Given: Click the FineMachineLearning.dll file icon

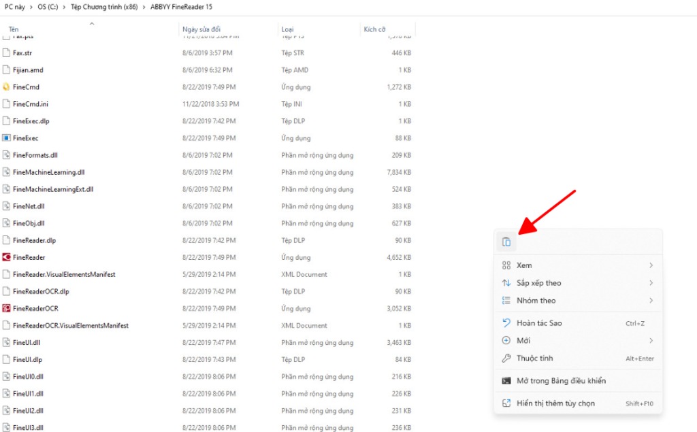Looking at the screenshot, I should [6, 172].
